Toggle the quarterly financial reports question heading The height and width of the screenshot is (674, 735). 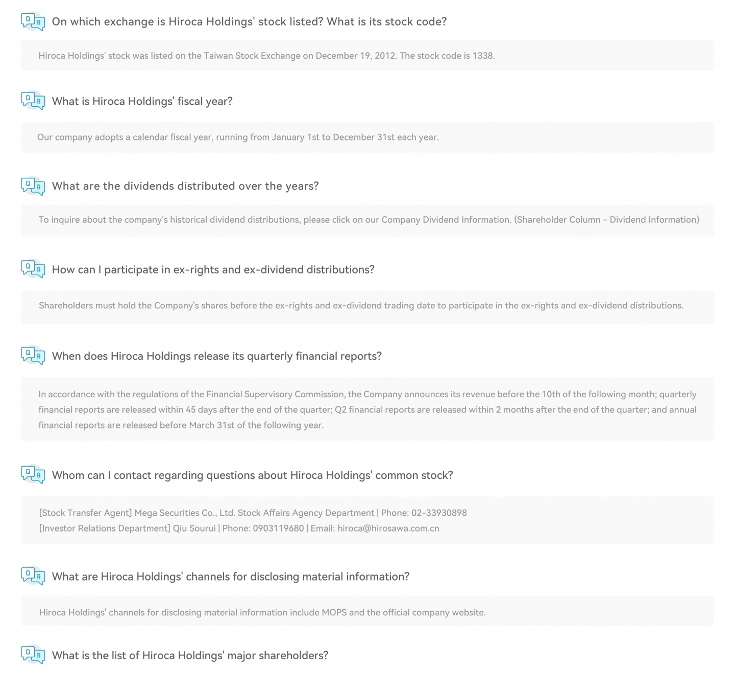[x=216, y=356]
